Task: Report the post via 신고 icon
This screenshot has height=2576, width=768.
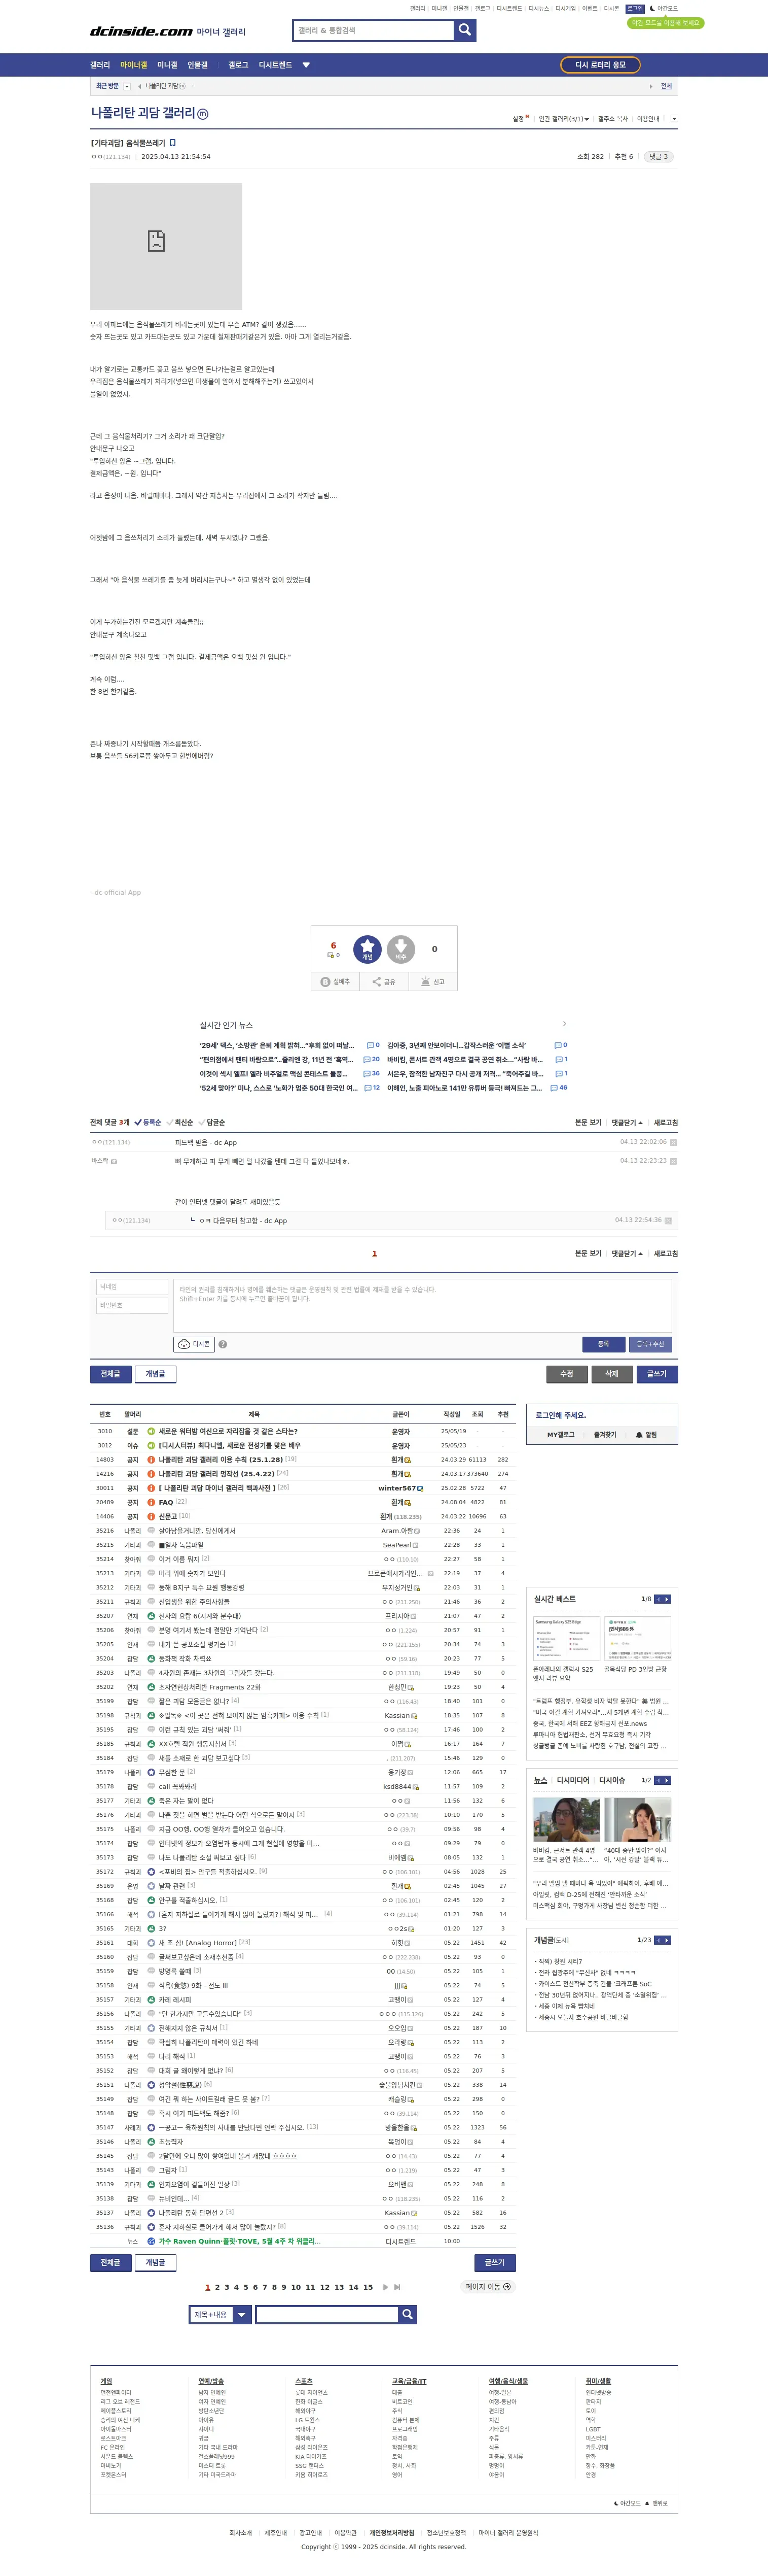Action: point(433,981)
